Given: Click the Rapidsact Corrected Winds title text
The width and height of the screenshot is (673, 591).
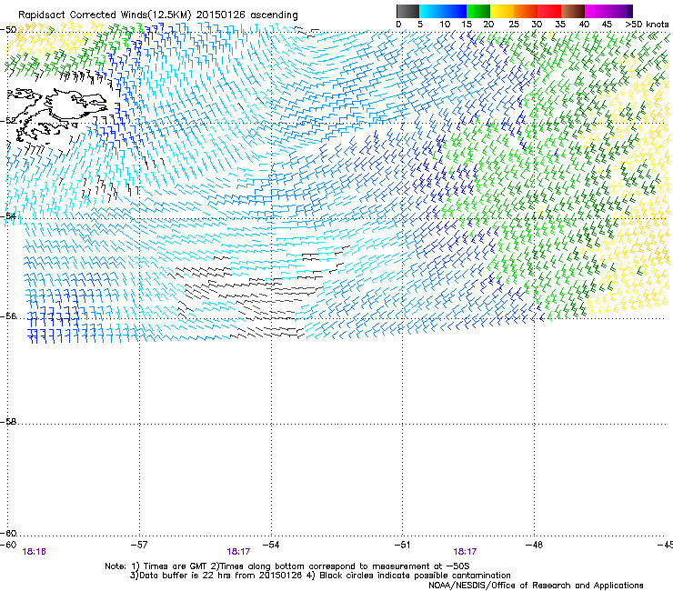Looking at the screenshot, I should [158, 15].
